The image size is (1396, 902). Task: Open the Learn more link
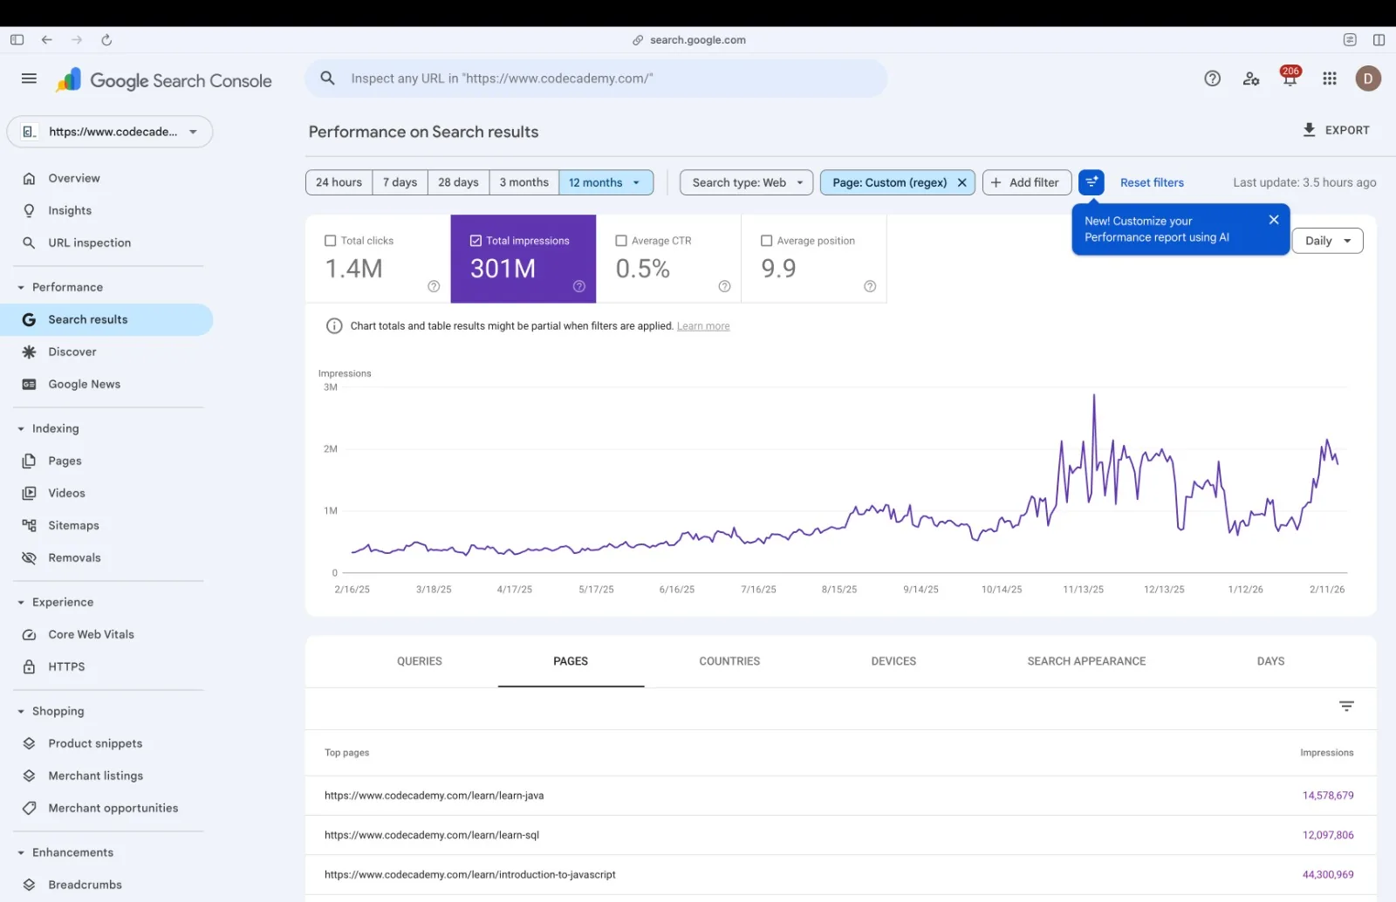703,326
